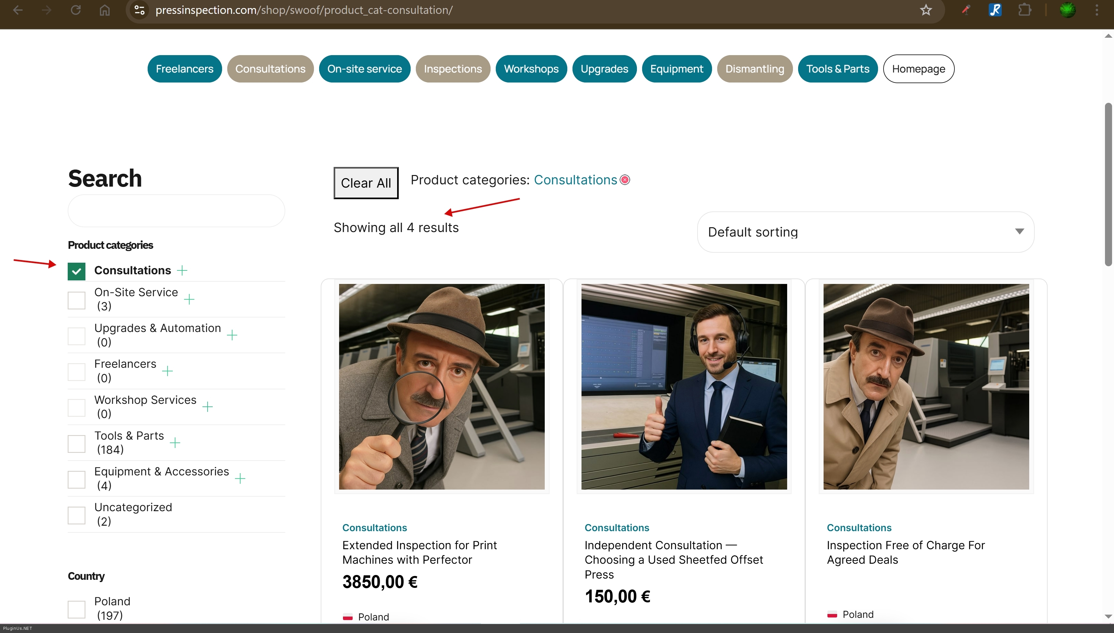Open Independent Consultation product title link
This screenshot has height=633, width=1114.
tap(673, 560)
